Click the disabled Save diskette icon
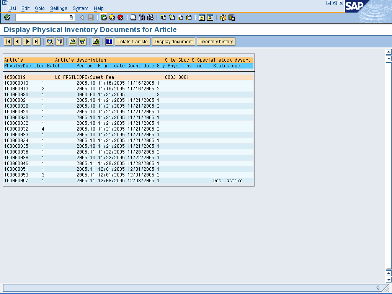The width and height of the screenshot is (392, 294). click(90, 18)
